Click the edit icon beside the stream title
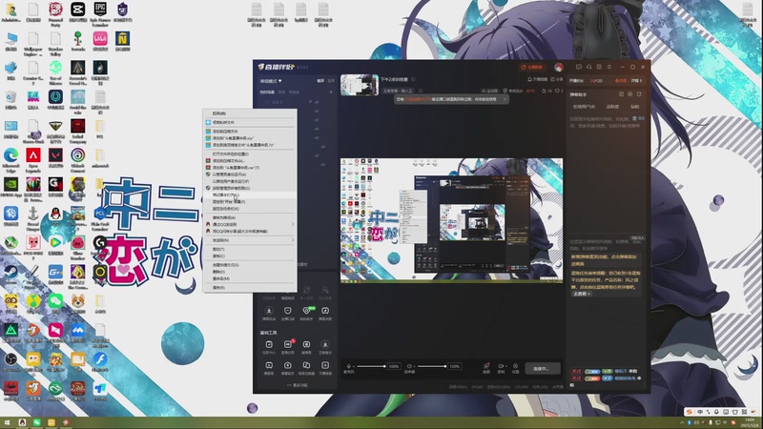The image size is (763, 429). point(413,79)
